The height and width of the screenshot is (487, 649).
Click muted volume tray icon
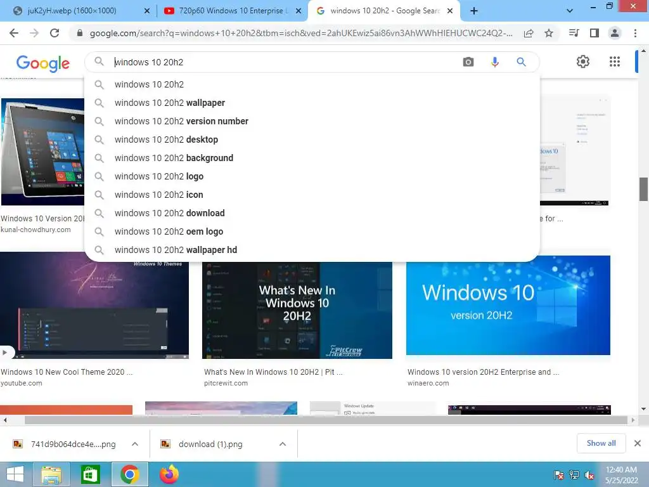pos(589,475)
